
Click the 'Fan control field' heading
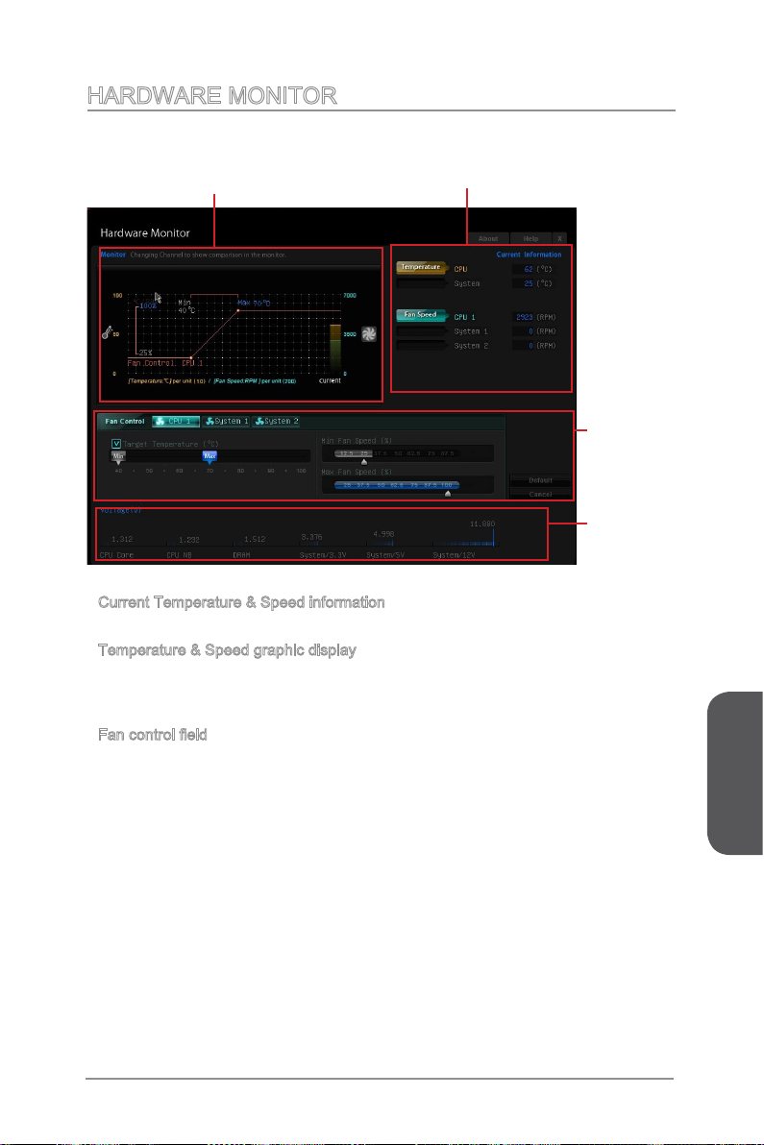pos(153,735)
